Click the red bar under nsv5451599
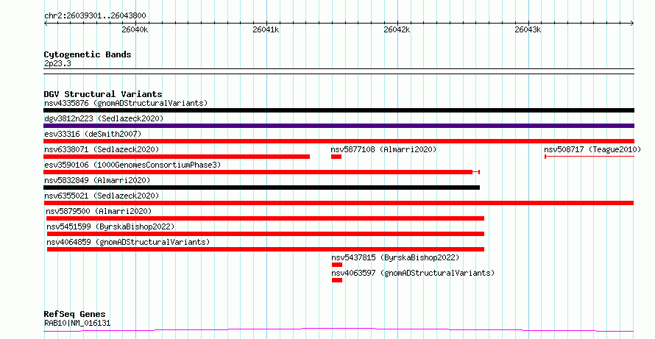The width and height of the screenshot is (655, 339). pos(266,234)
